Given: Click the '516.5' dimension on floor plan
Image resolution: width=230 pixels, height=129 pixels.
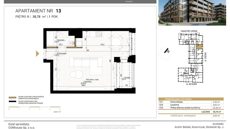Looking at the screenshot, I should [102, 45].
